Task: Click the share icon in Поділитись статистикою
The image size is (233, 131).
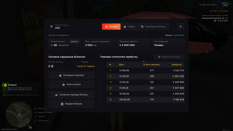Action: tap(159, 57)
